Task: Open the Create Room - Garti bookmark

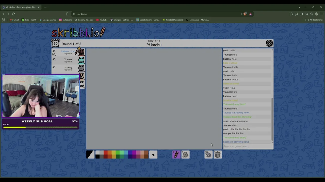Action: [148, 20]
